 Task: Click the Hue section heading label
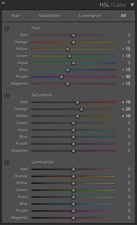click(x=36, y=28)
